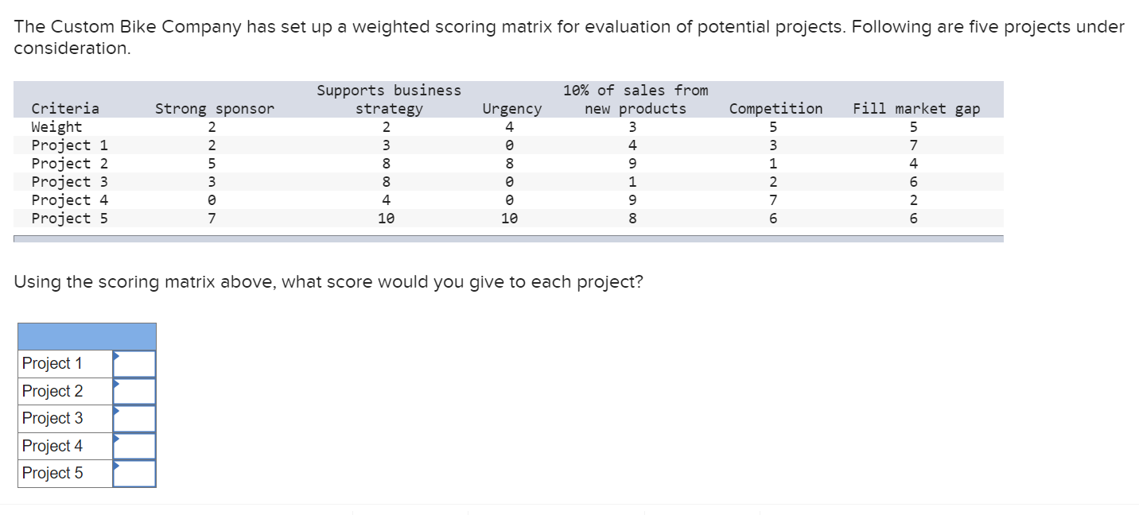This screenshot has height=515, width=1139.
Task: Click the Project 5 label in the answer table
Action: [x=52, y=473]
